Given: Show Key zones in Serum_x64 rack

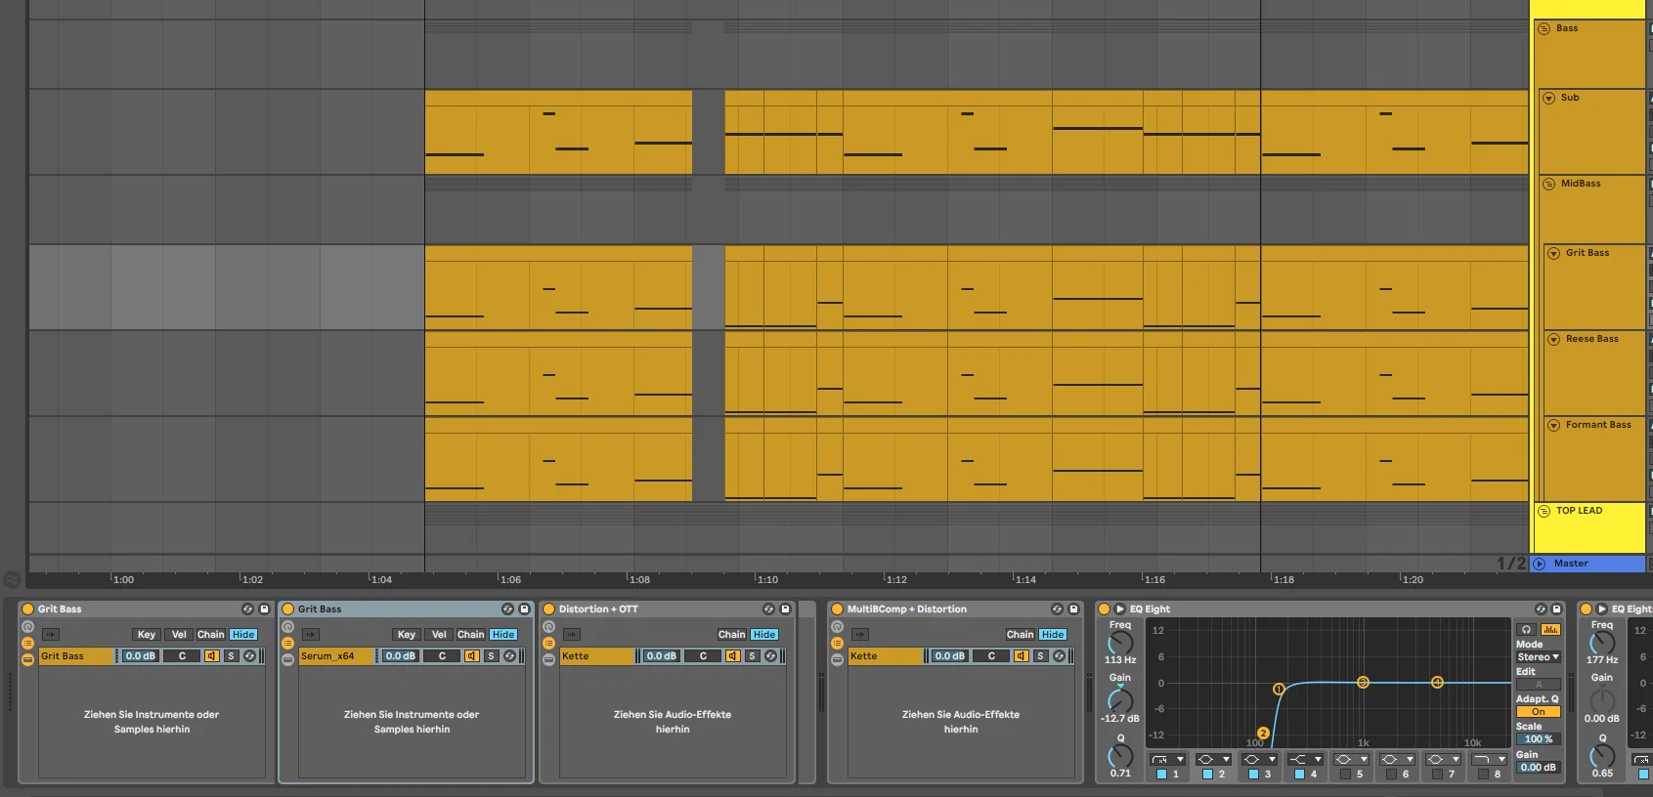Looking at the screenshot, I should (x=407, y=635).
